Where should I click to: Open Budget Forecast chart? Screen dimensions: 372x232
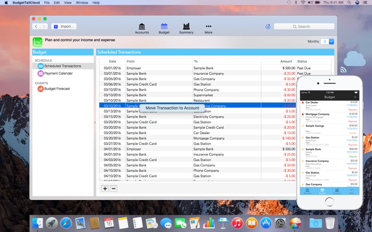pyautogui.click(x=57, y=89)
